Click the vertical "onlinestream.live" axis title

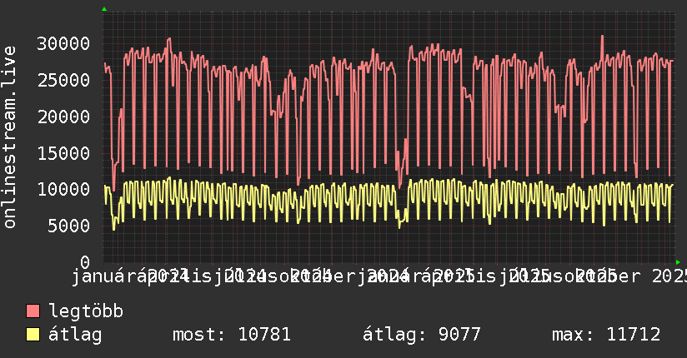click(x=10, y=137)
